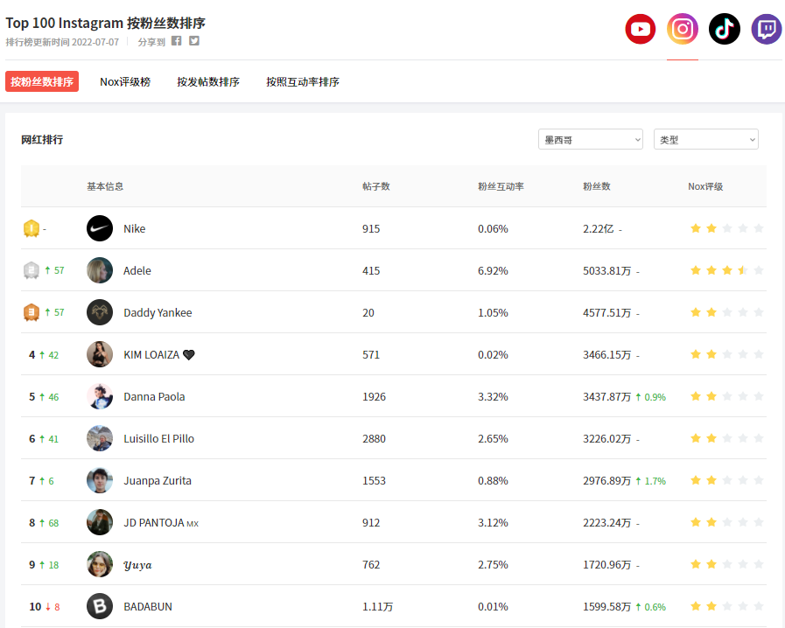Click BADABUN's B logo avatar
Image resolution: width=785 pixels, height=628 pixels.
pos(100,606)
